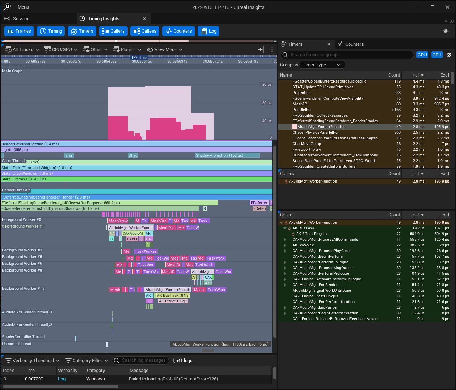This screenshot has height=390, width=456.
Task: Collapse the AK BusTask callee node
Action: coord(285,228)
